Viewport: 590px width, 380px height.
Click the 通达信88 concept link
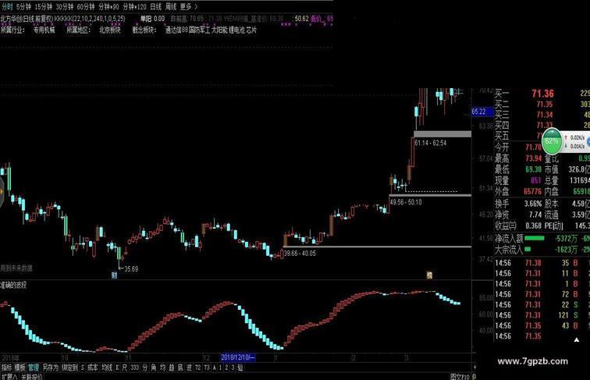[x=176, y=30]
